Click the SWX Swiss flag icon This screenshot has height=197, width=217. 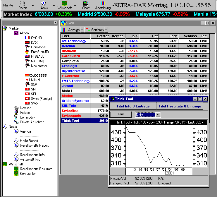(27, 103)
